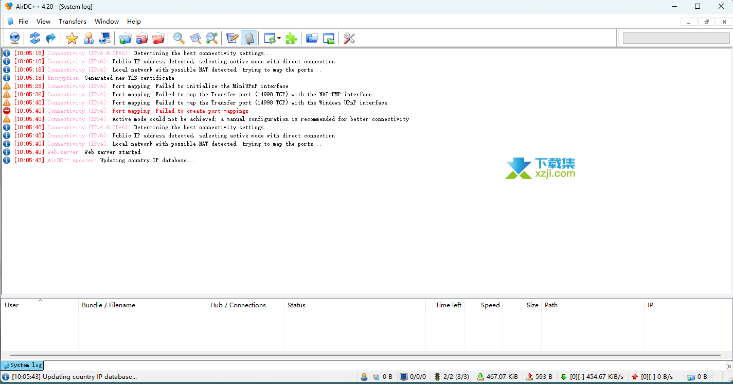Screen dimensions: 733x384
Task: Open the Window menu
Action: point(106,22)
